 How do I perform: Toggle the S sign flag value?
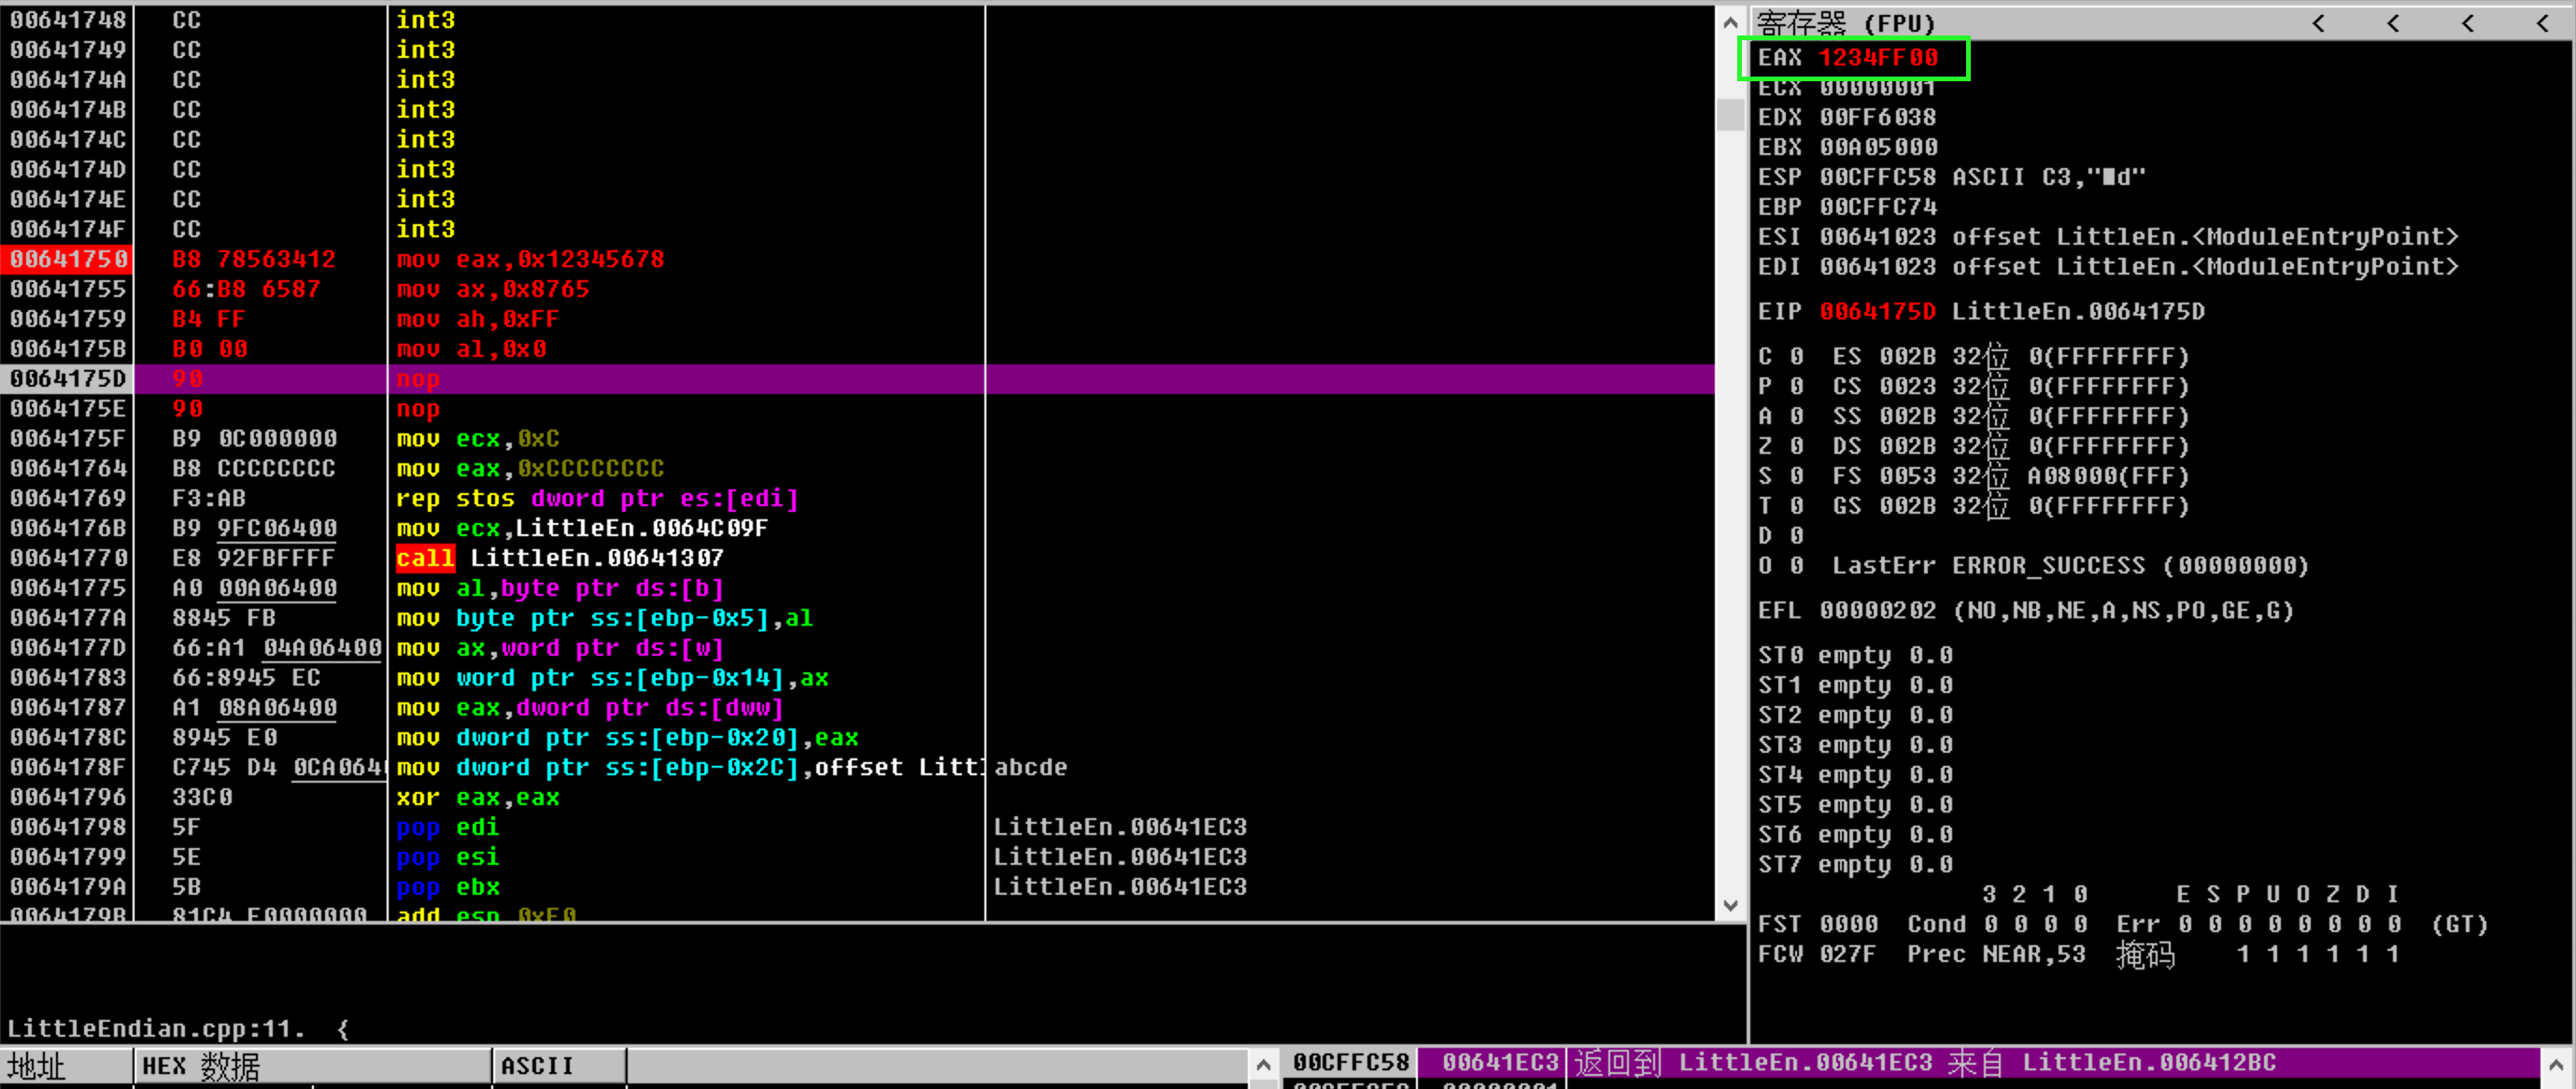coord(1797,476)
